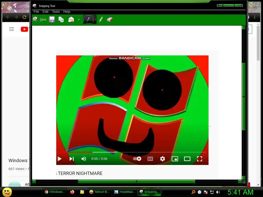This screenshot has width=263, height=197.
Task: Click the YouTube logo in Chrome
Action: (25, 29)
